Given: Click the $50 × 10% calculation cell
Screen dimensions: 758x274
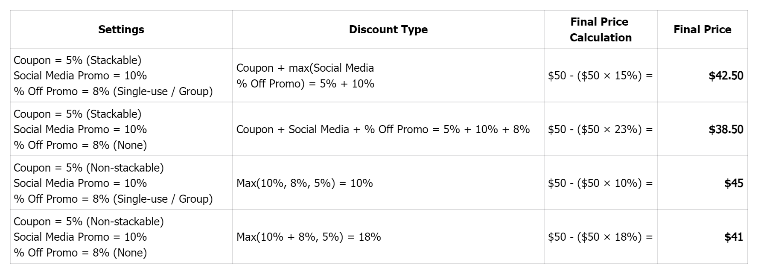Looking at the screenshot, I should tap(601, 183).
